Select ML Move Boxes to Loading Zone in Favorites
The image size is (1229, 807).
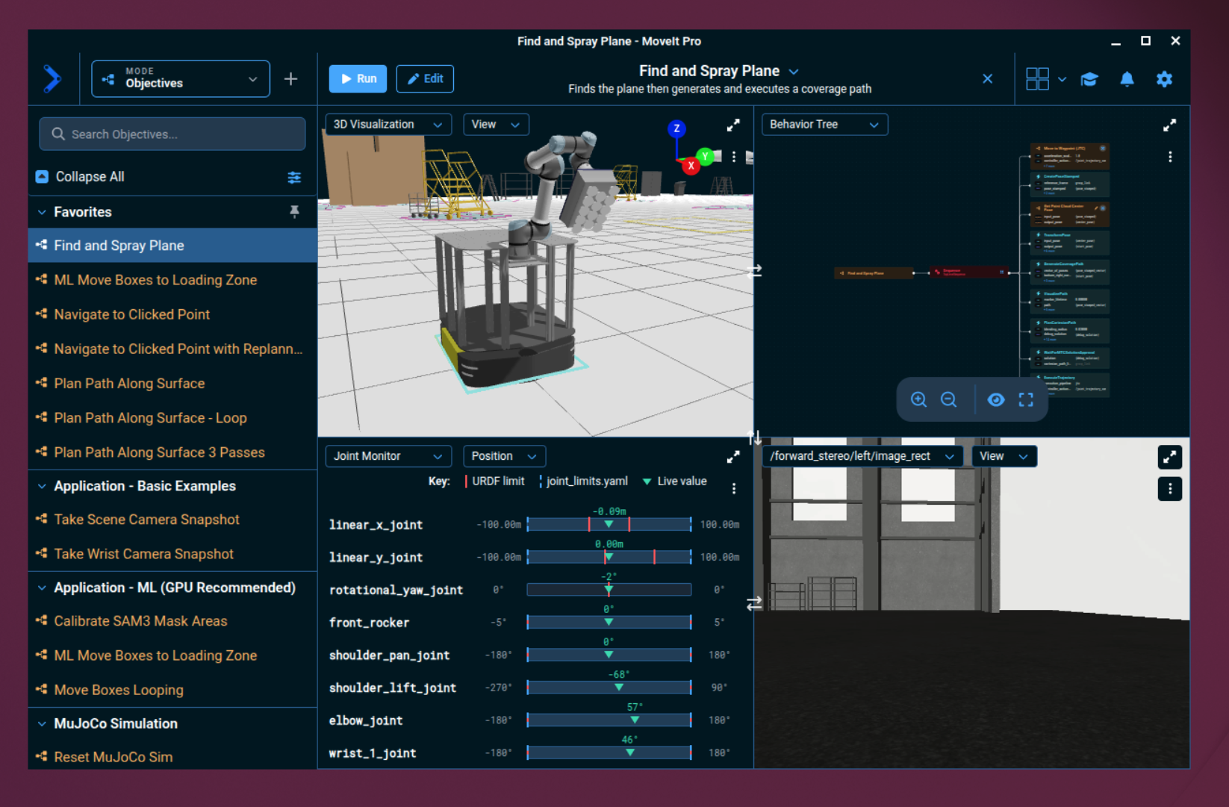[172, 280]
